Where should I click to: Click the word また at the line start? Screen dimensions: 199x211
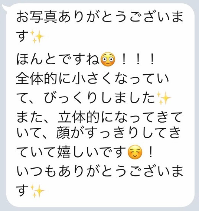pyautogui.click(x=29, y=117)
